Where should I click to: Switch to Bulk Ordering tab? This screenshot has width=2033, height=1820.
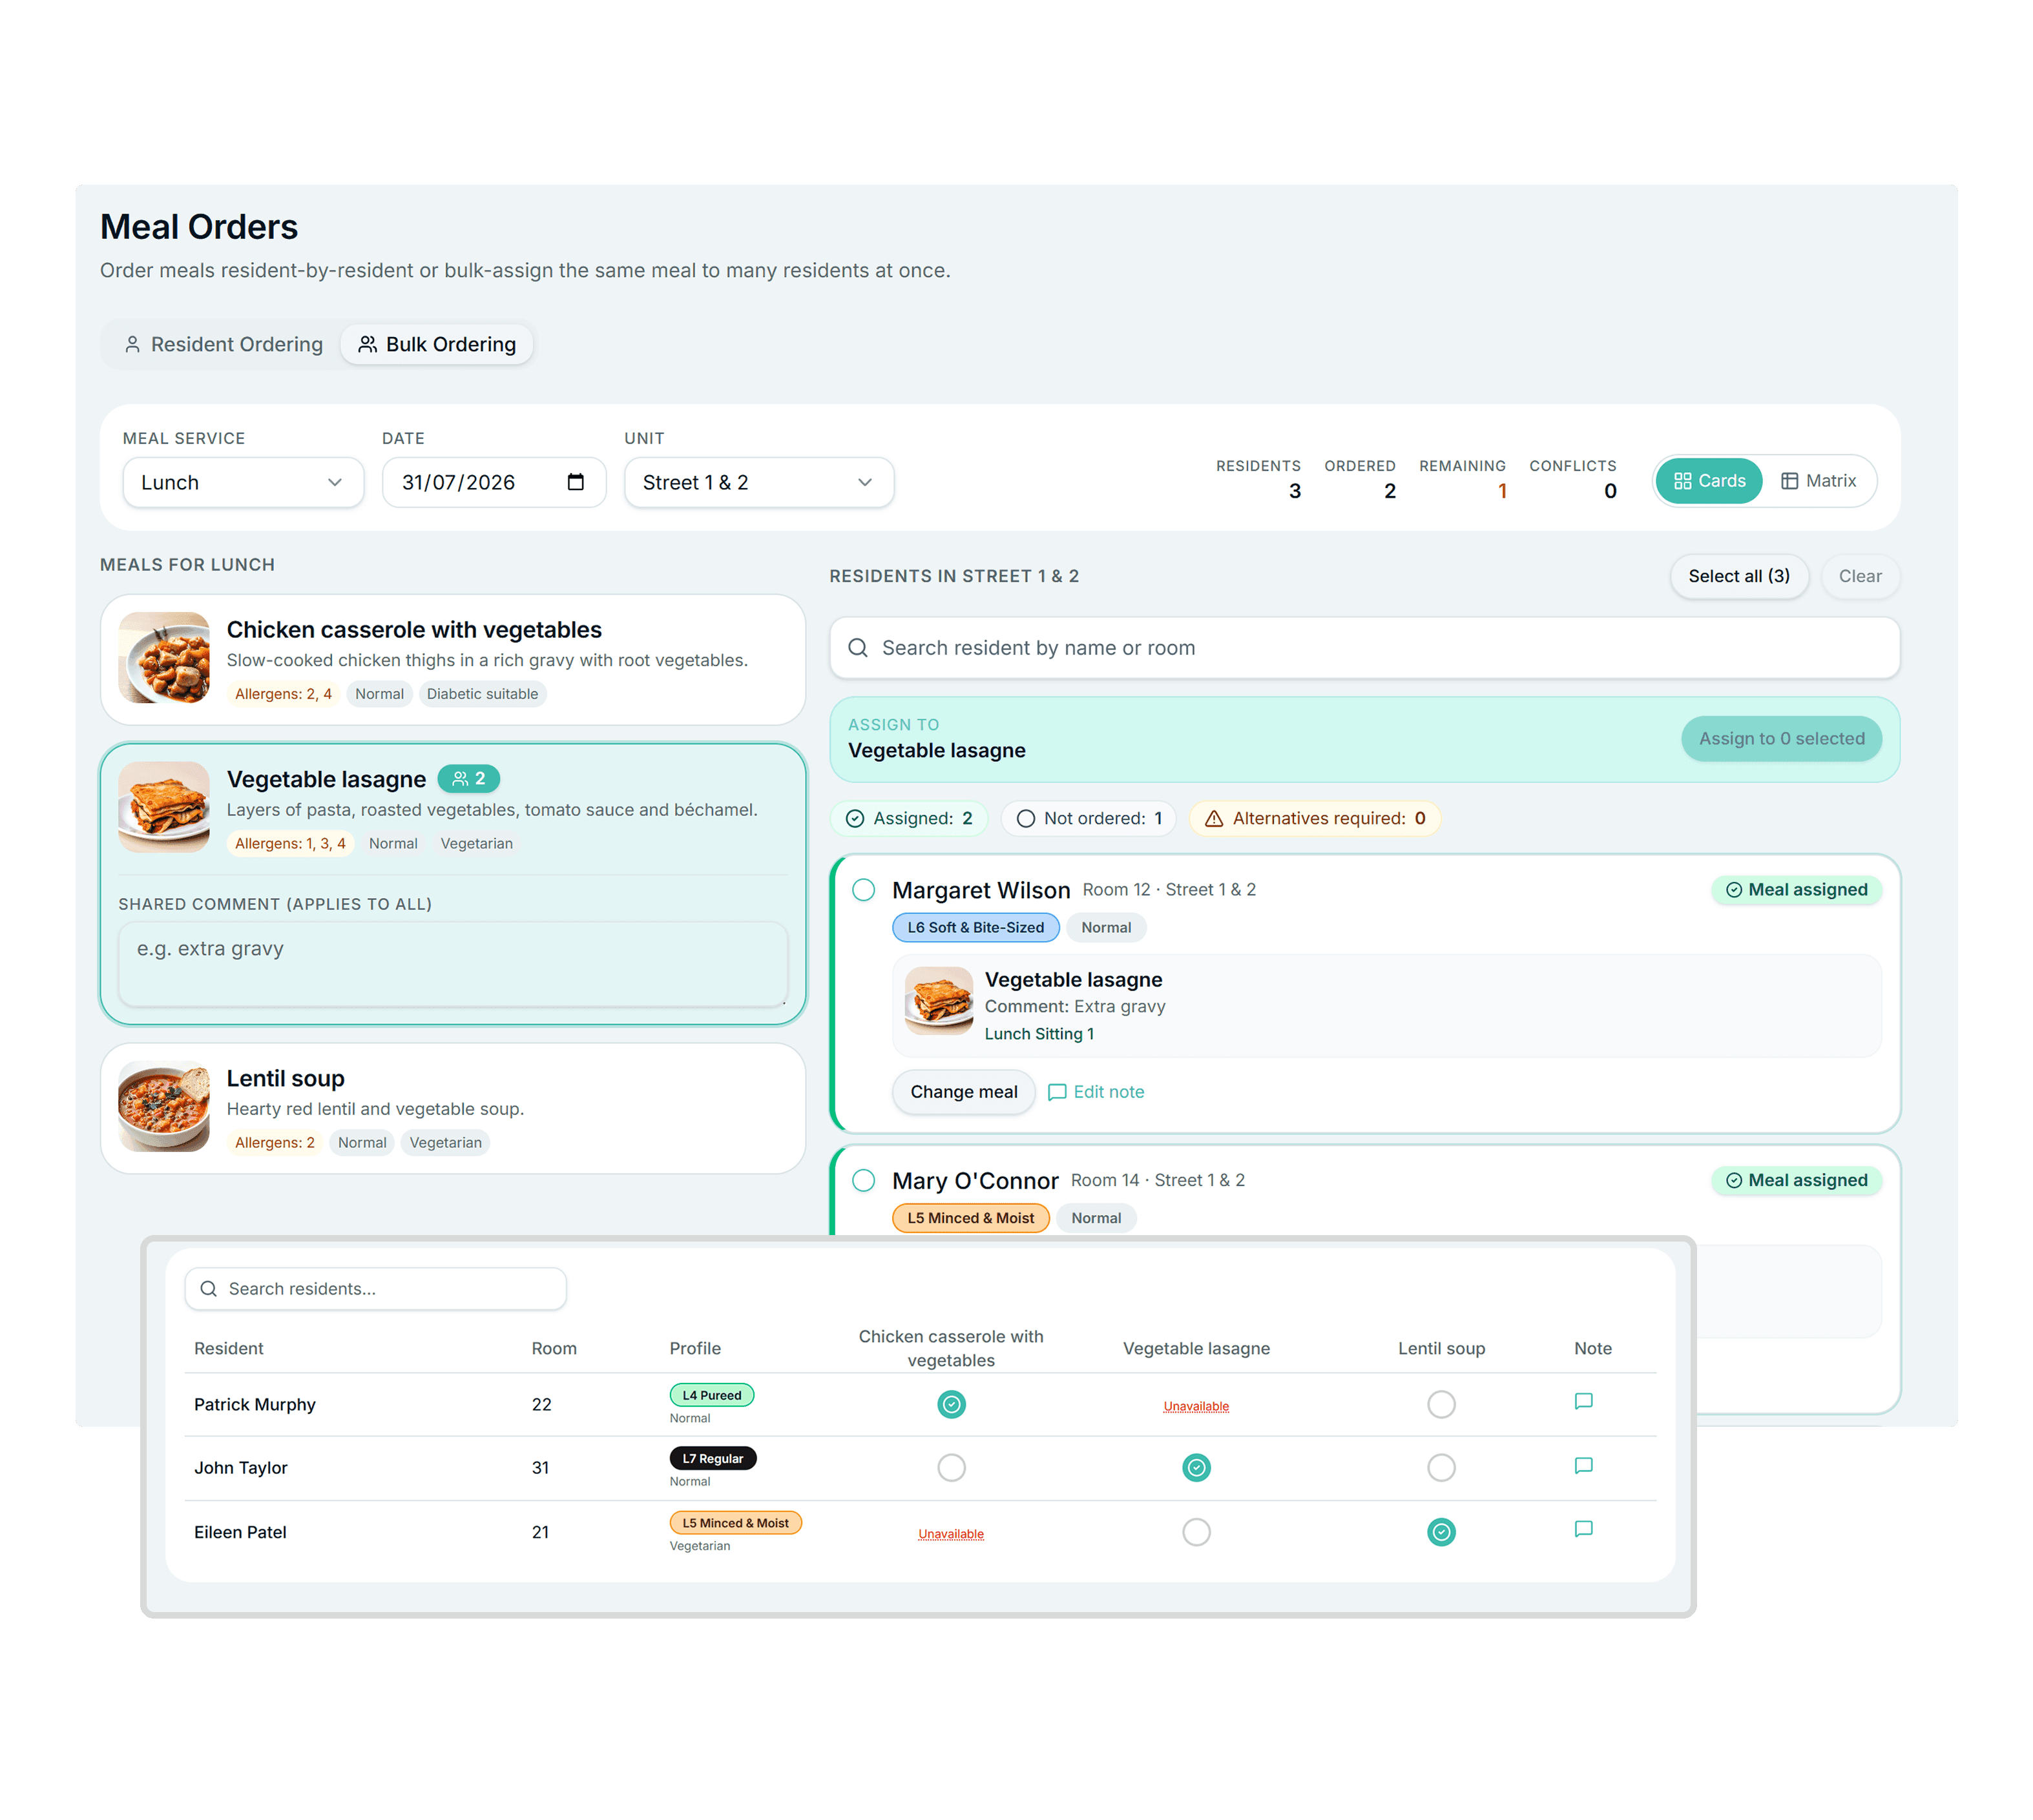[436, 344]
